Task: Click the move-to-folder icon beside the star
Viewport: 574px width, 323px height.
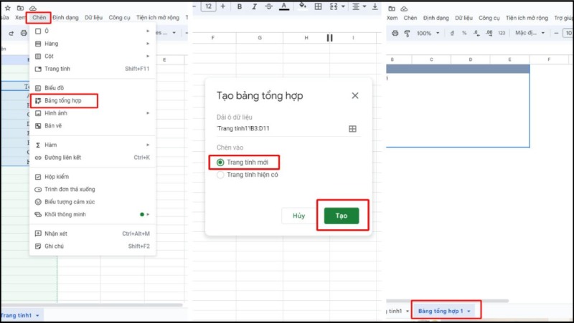Action: point(20,8)
